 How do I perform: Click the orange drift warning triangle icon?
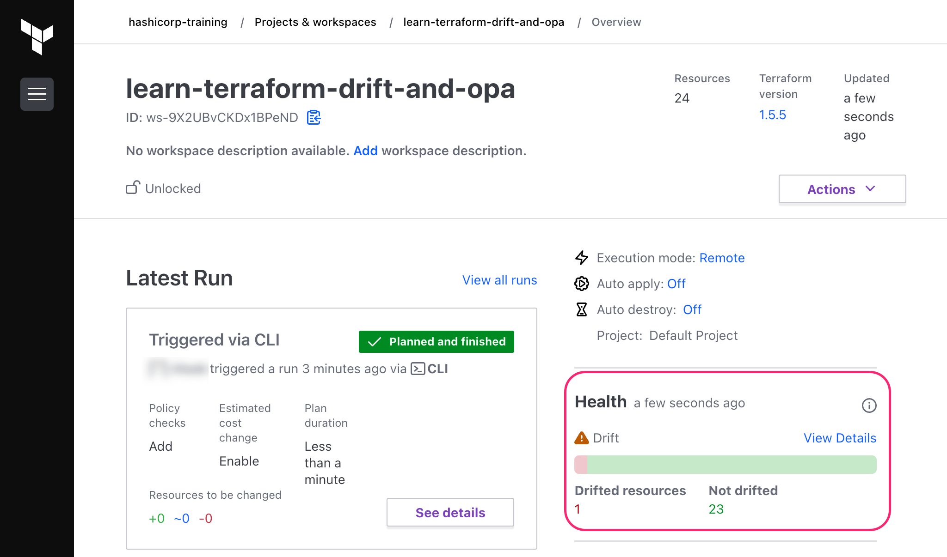point(581,438)
